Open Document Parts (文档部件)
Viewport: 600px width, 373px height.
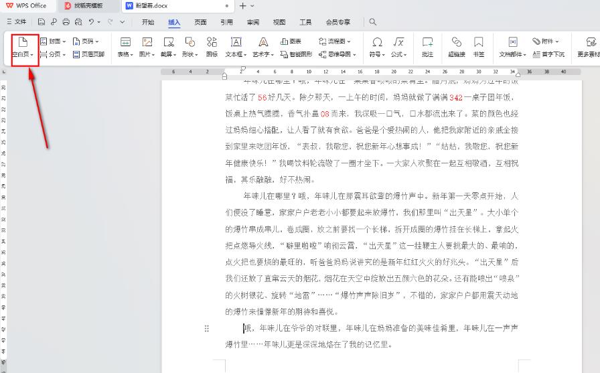513,47
